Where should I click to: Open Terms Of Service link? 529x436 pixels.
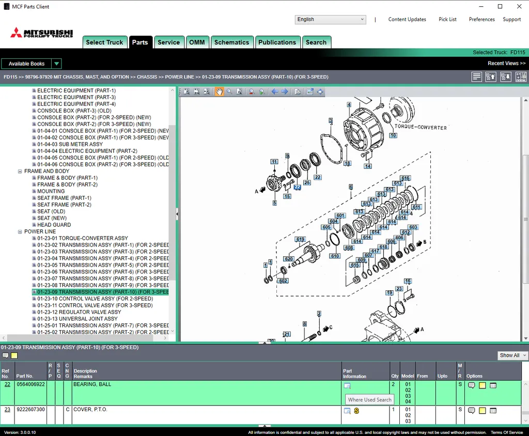[x=507, y=432]
